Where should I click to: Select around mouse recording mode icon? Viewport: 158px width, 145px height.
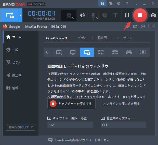(x=101, y=52)
